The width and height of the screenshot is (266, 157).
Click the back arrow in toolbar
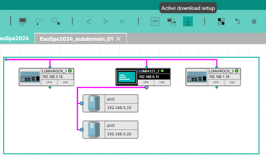[x=89, y=22]
